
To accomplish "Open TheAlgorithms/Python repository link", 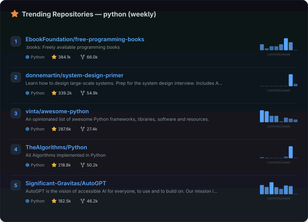I will click(x=56, y=147).
